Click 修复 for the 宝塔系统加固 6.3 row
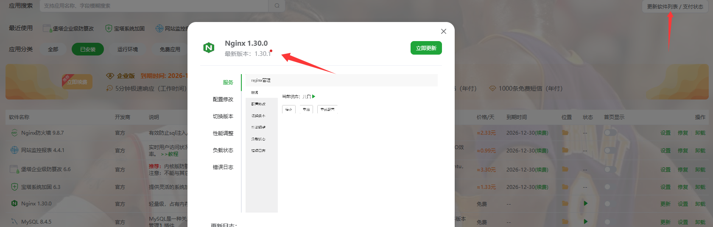This screenshot has width=713, height=227. coord(683,187)
